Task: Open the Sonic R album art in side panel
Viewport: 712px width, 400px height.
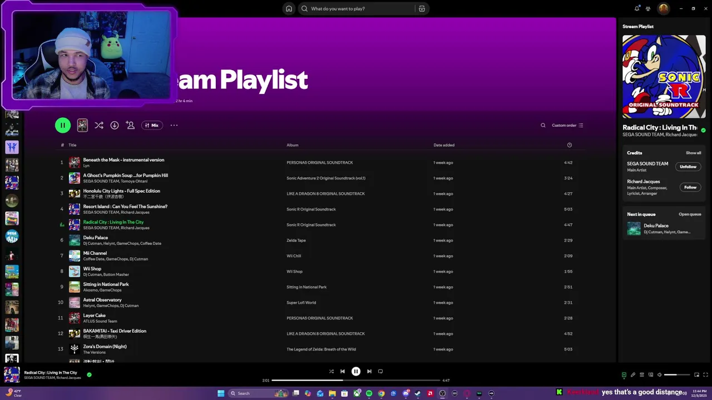Action: click(664, 77)
